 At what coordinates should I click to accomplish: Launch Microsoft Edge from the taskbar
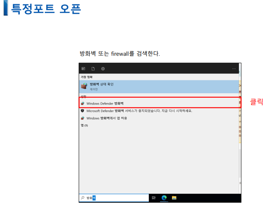[164, 198]
